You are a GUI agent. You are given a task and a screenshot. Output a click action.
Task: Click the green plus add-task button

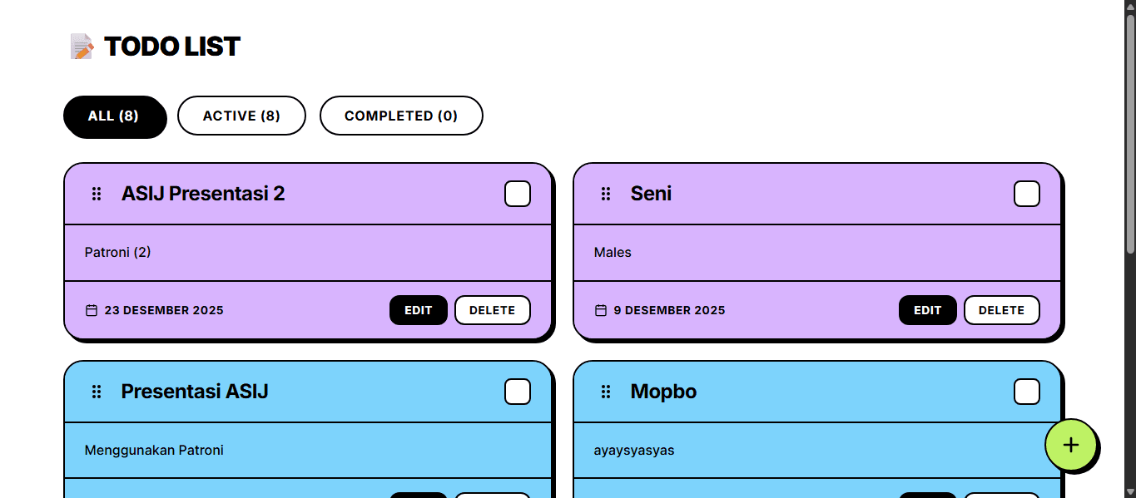(x=1070, y=445)
